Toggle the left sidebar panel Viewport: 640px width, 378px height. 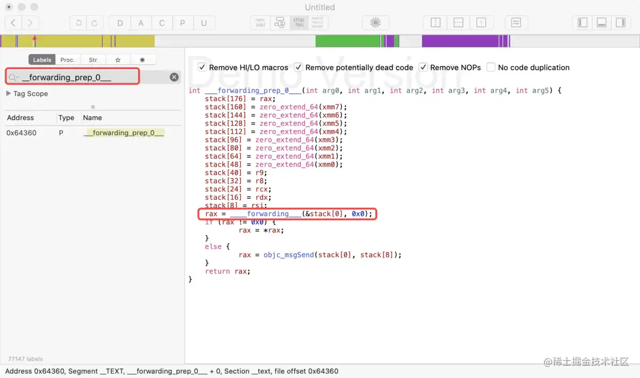click(582, 23)
